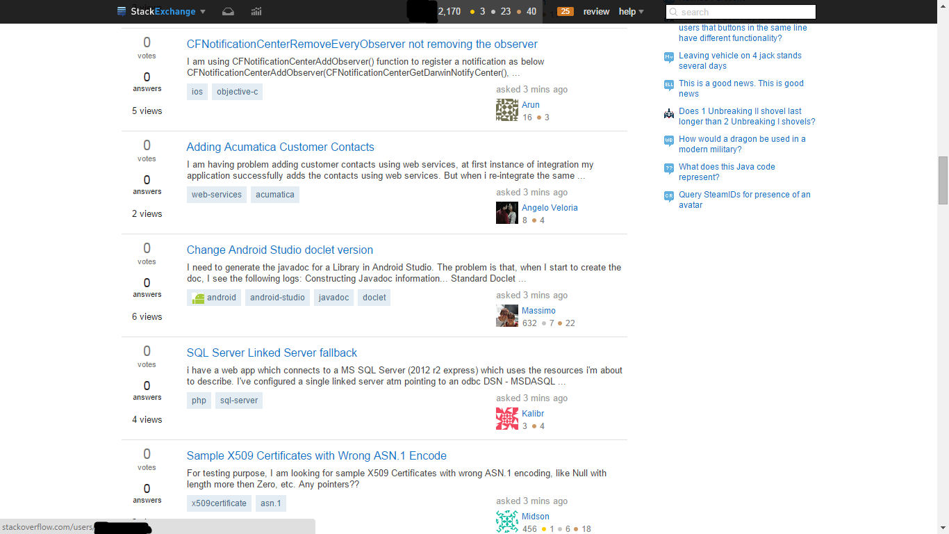Click site icon beside the dragon military question
The image size is (949, 534).
(669, 140)
